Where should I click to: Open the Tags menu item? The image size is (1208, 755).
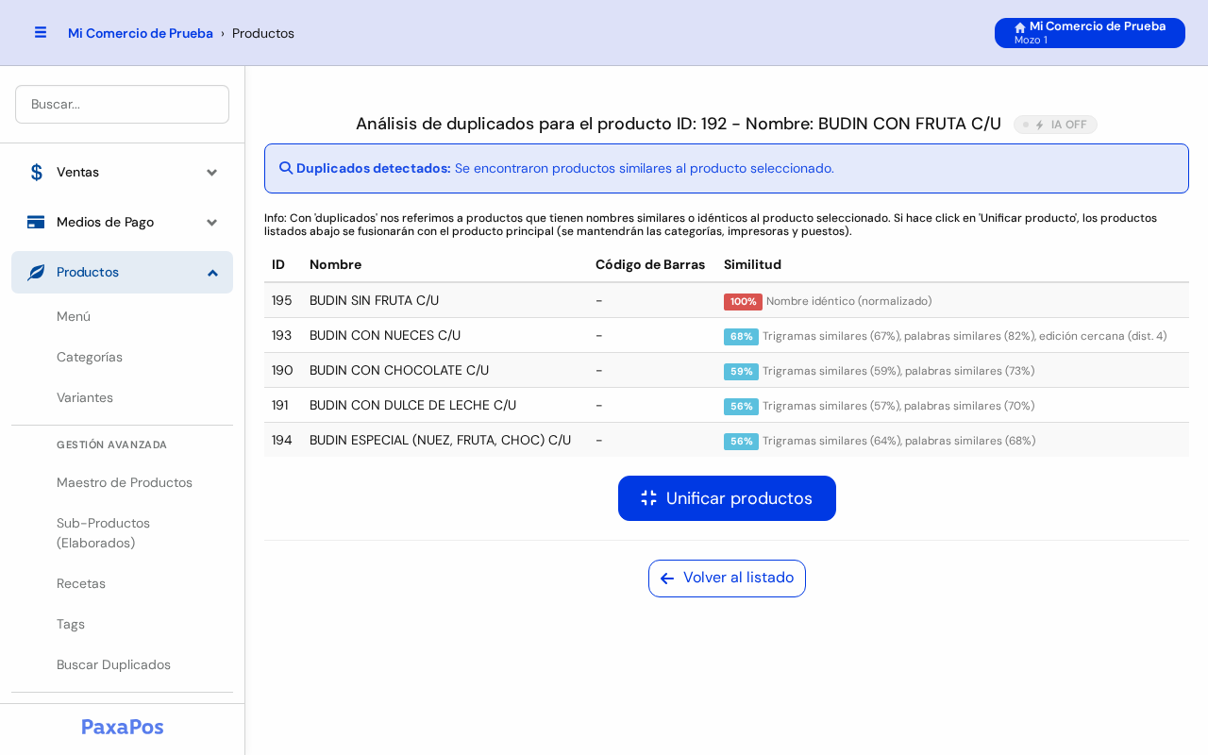click(71, 624)
